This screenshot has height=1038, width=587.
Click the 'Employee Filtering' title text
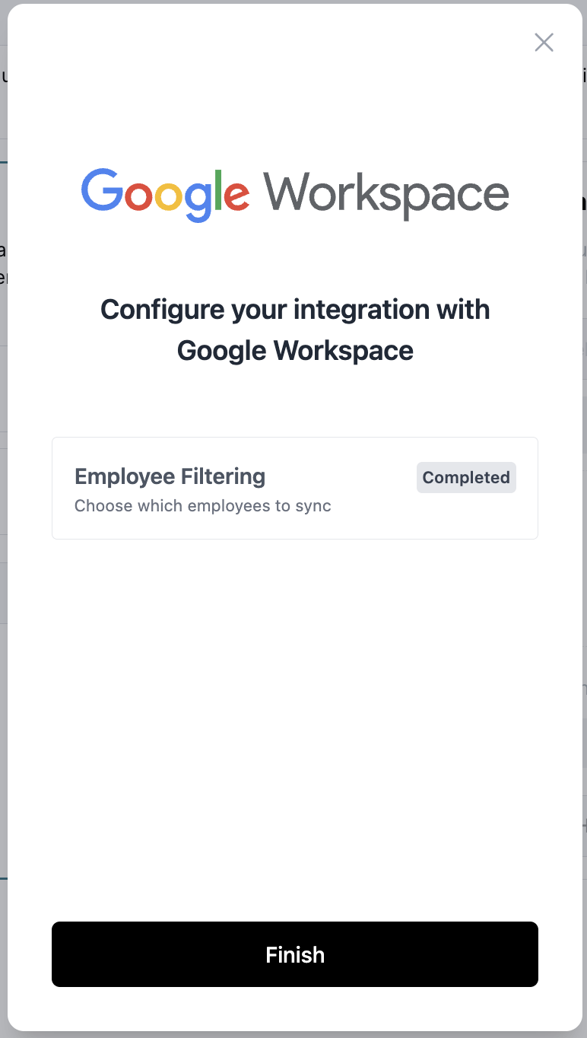coord(170,476)
